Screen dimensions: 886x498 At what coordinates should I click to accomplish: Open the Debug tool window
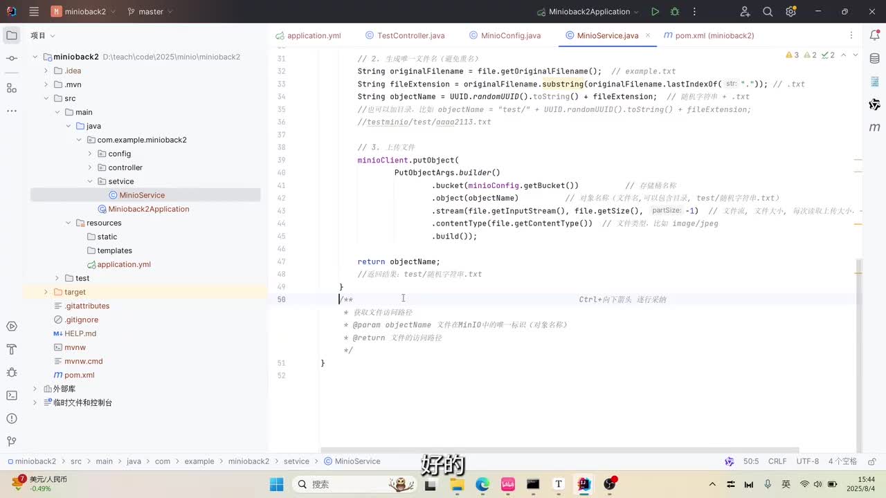click(11, 372)
